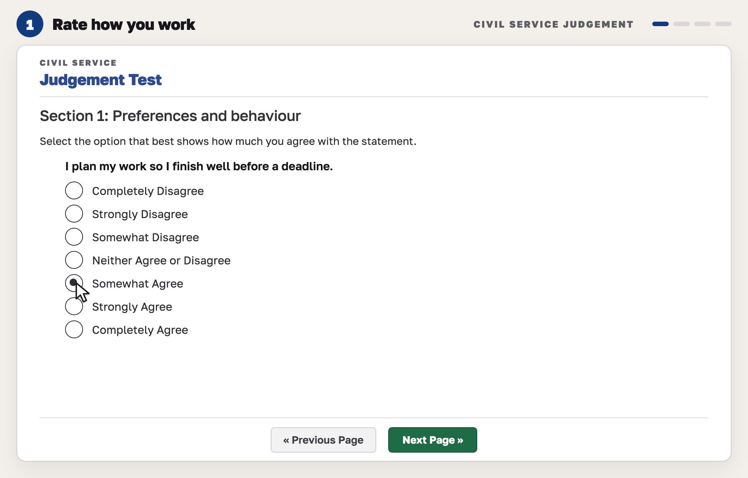
Task: Click the 'CIVIL SERVICE JUDGEMENT' header label
Action: (x=554, y=24)
